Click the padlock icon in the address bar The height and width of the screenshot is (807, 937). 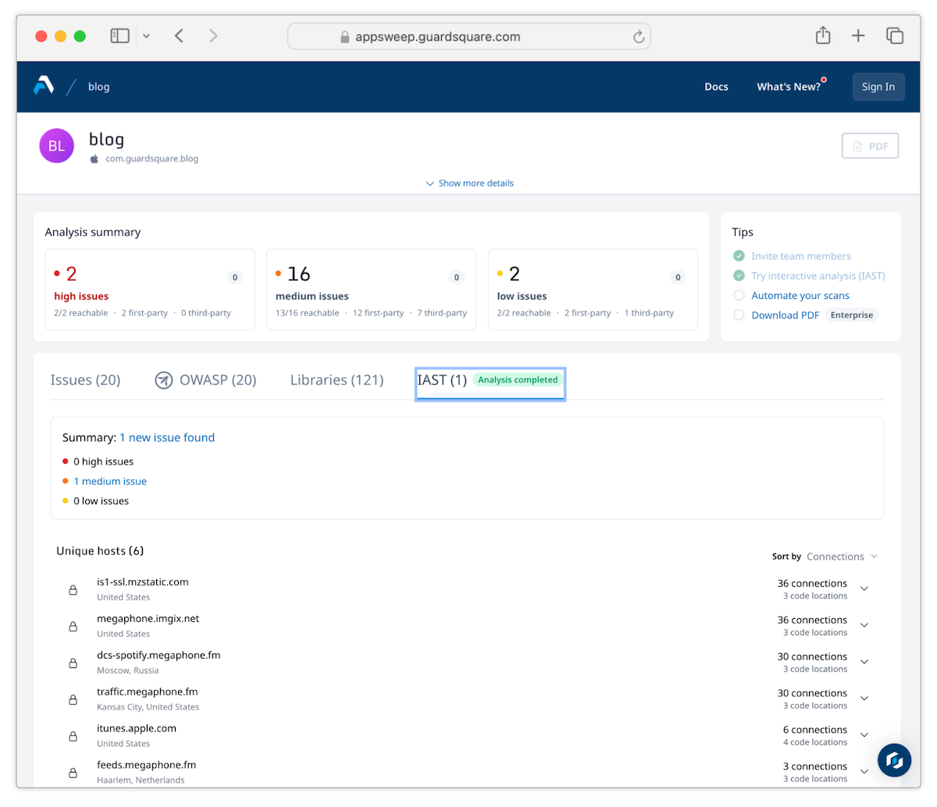pyautogui.click(x=345, y=37)
